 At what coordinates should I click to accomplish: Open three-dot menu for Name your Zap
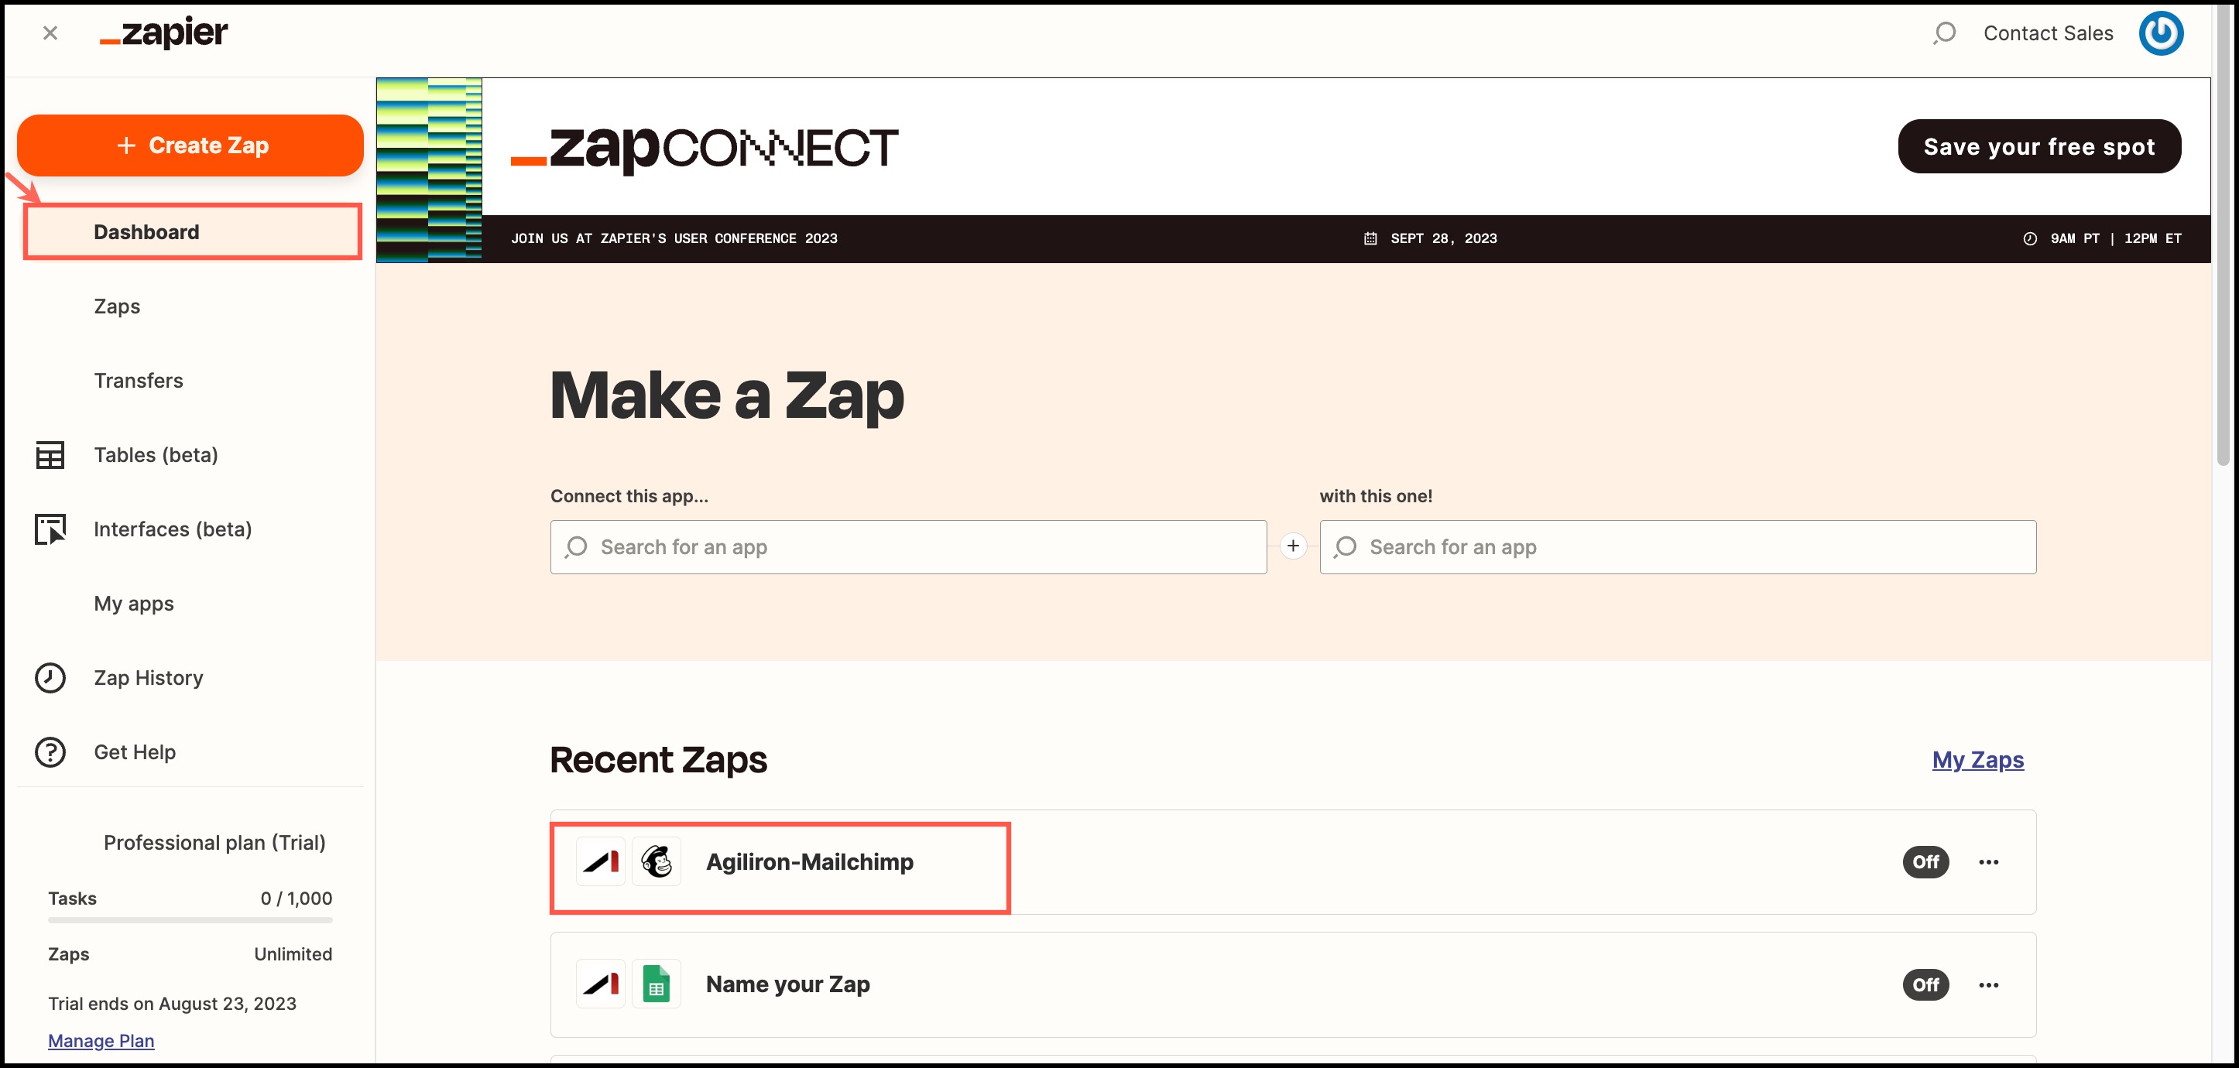click(x=1988, y=984)
